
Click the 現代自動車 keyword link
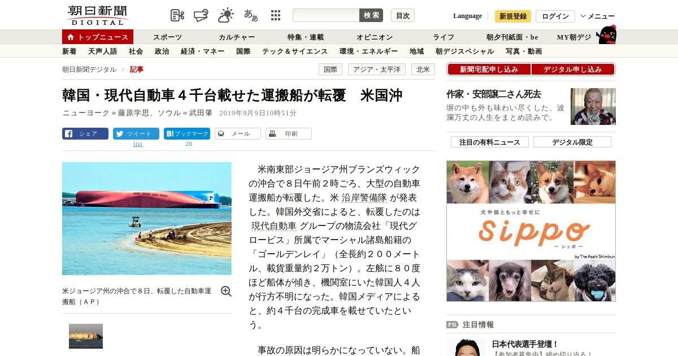(x=274, y=226)
